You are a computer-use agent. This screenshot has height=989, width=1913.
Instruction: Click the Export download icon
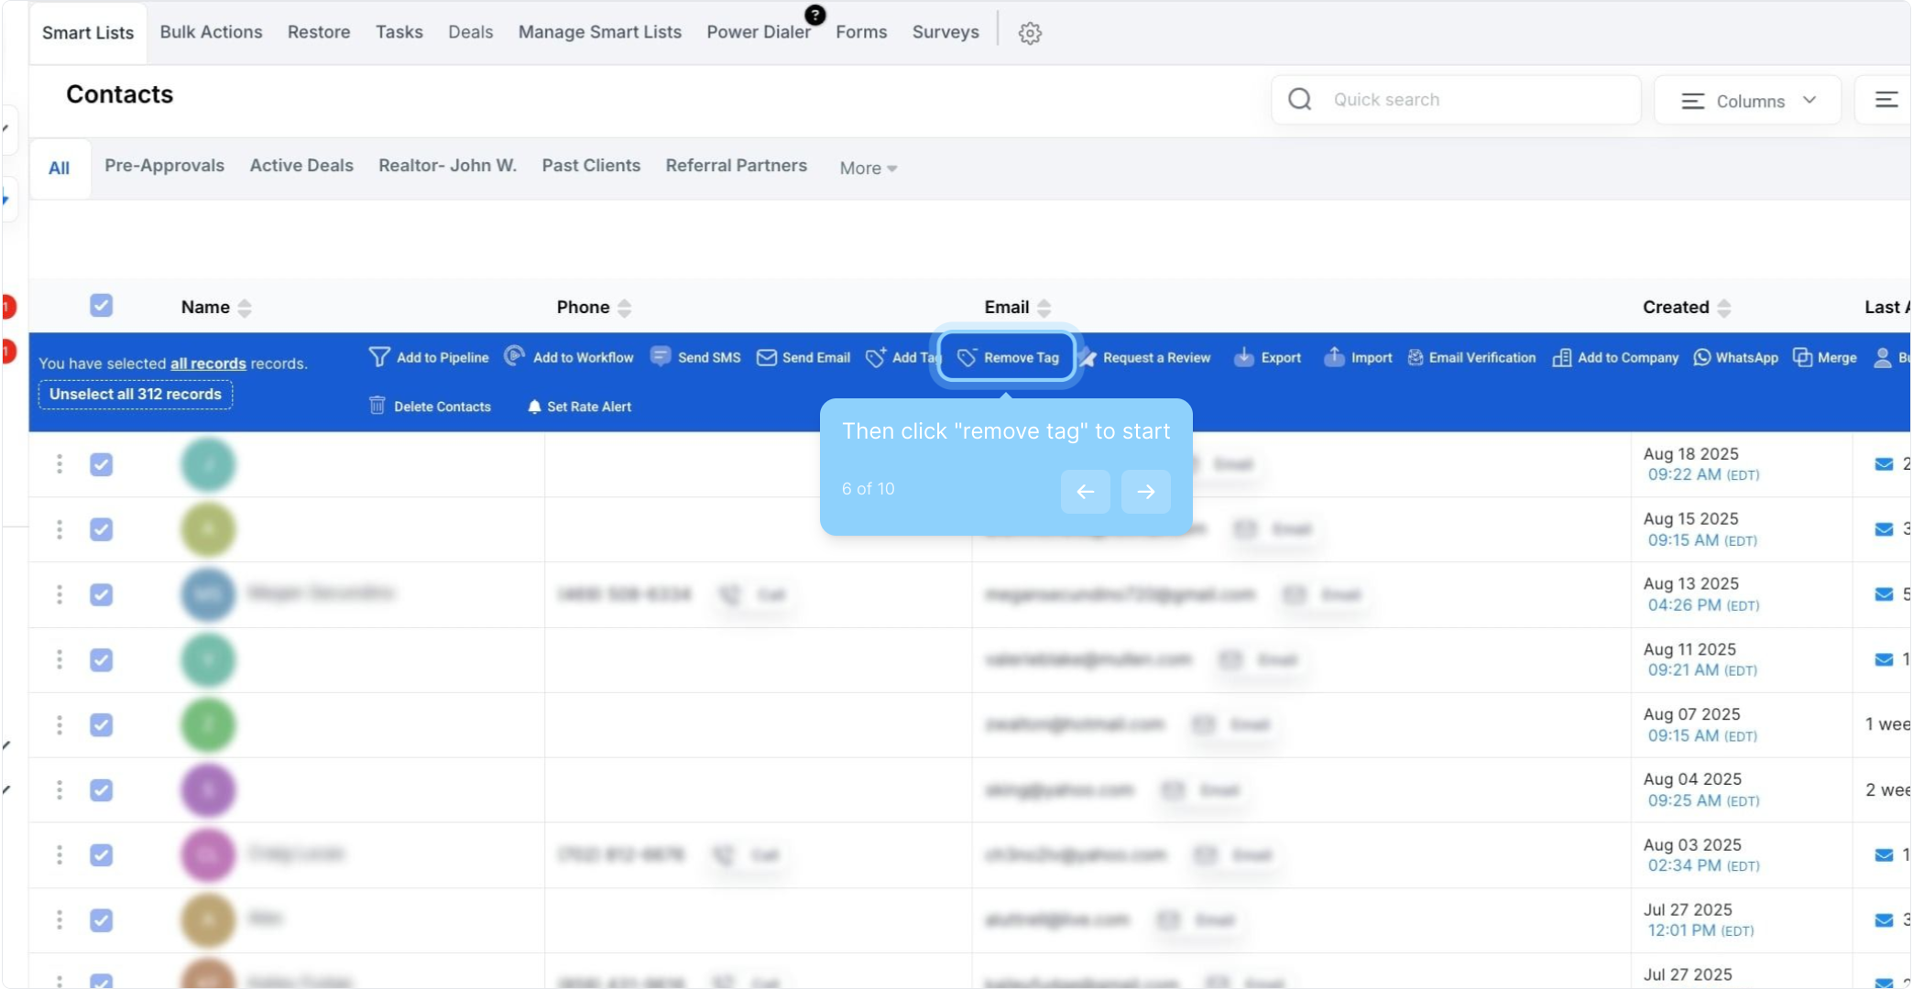click(x=1243, y=357)
